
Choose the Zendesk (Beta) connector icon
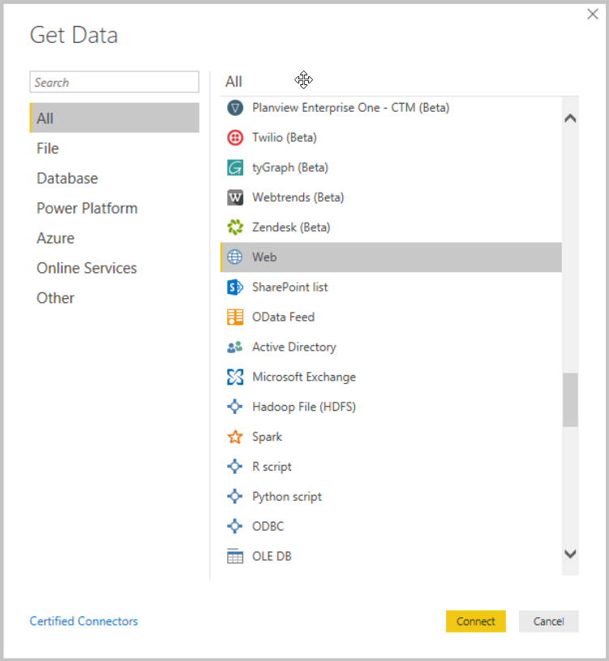tap(235, 228)
